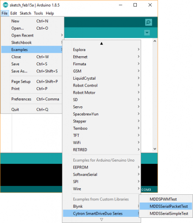
Task: Expand the TFT examples submenu
Action: 102,135
